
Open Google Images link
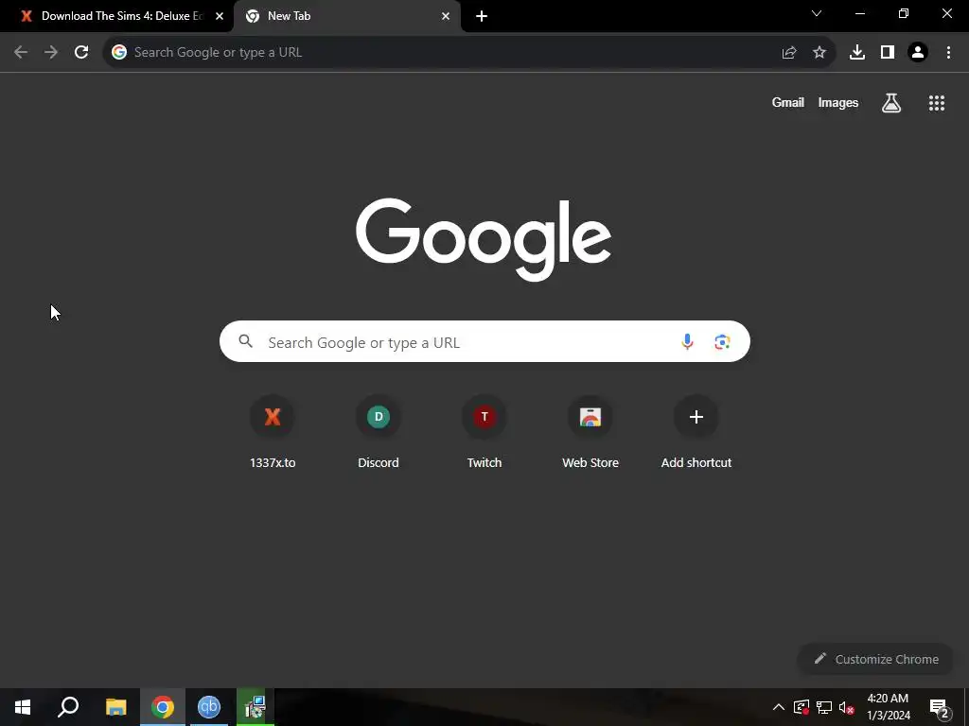[838, 103]
